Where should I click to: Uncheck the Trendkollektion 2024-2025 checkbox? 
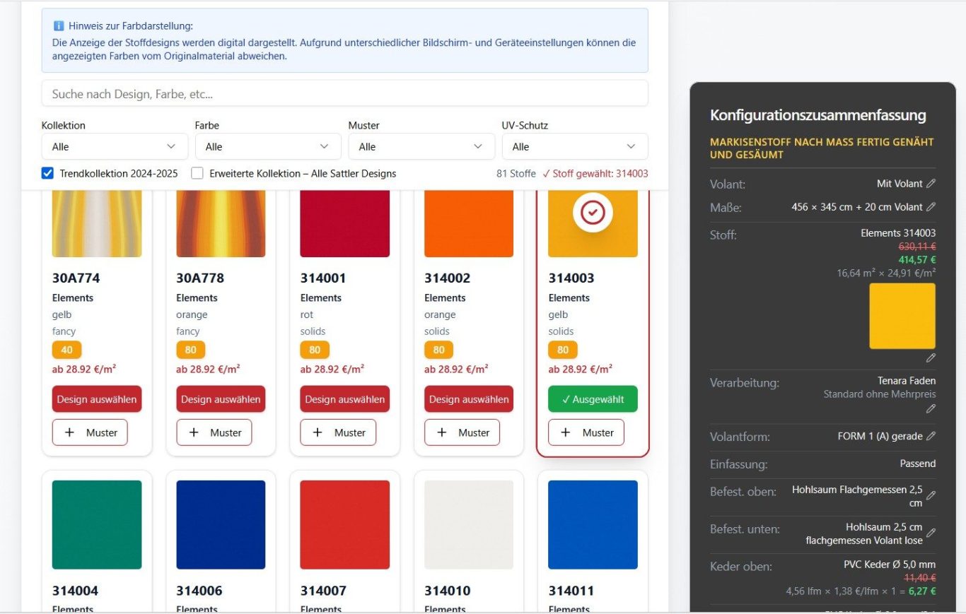(48, 173)
